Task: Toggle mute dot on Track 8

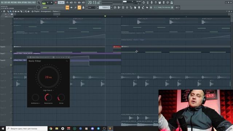Action: point(11,65)
